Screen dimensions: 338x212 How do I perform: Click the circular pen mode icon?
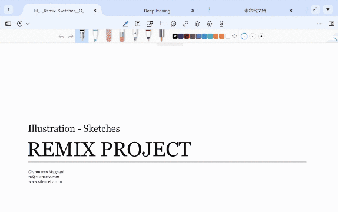tap(20, 24)
